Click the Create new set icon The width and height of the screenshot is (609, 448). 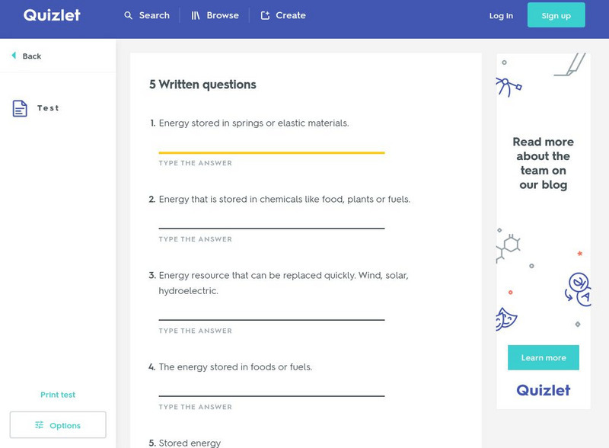tap(265, 15)
